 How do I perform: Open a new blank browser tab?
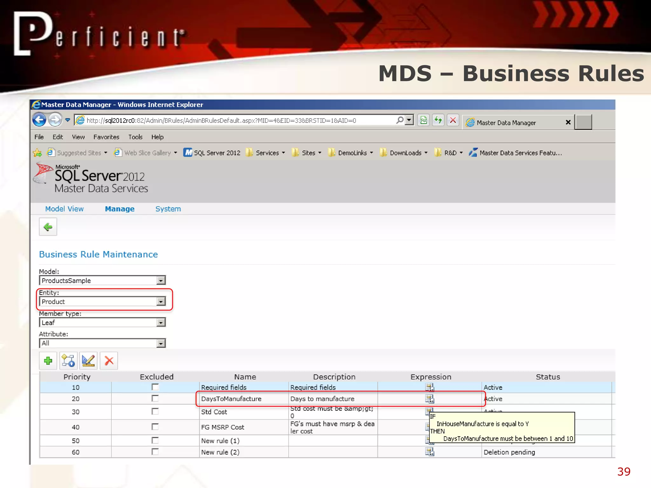[x=584, y=122]
